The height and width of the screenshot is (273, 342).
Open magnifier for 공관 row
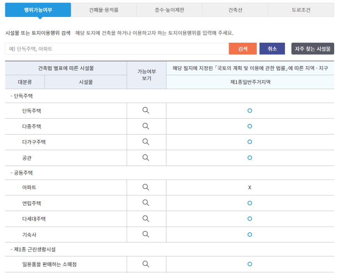point(146,158)
